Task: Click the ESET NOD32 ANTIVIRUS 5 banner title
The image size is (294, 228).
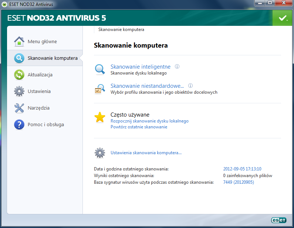Action: (57, 18)
